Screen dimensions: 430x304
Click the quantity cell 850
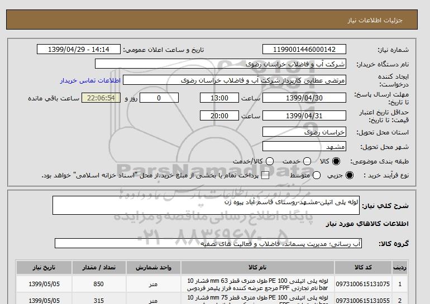point(98,284)
